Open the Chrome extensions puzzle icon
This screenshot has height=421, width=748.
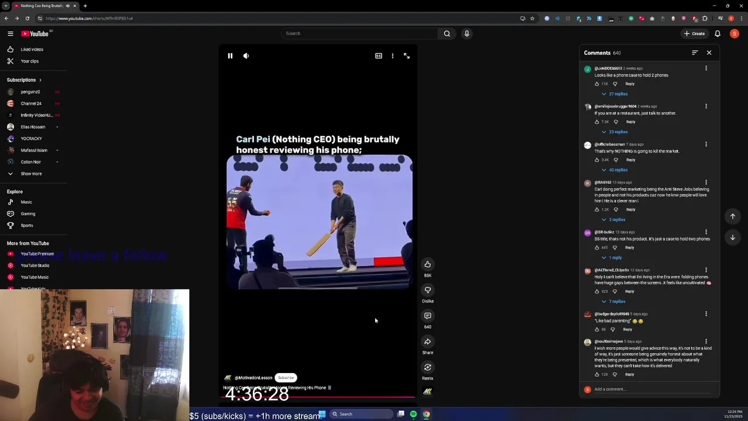705,18
